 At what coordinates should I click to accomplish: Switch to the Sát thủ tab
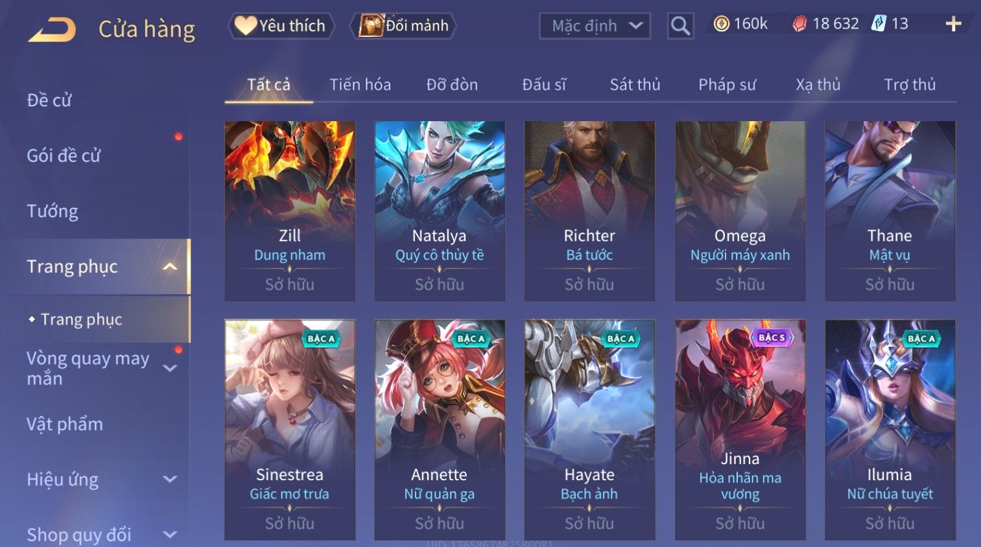[x=635, y=84]
